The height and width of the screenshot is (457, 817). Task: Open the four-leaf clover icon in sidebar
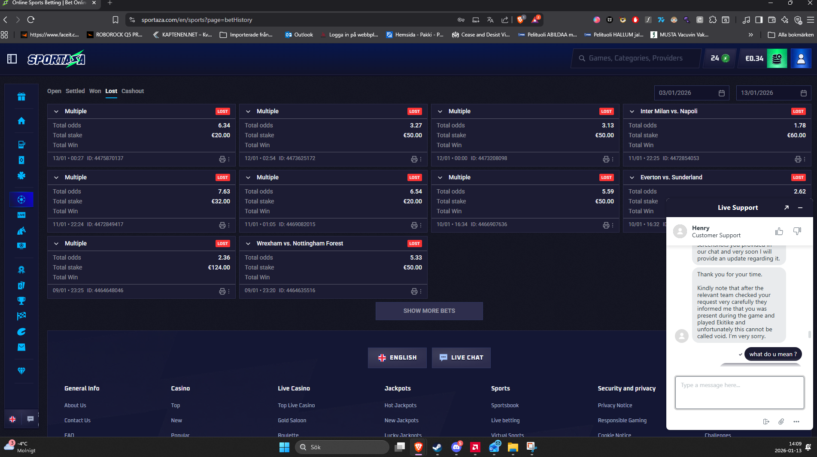[21, 176]
